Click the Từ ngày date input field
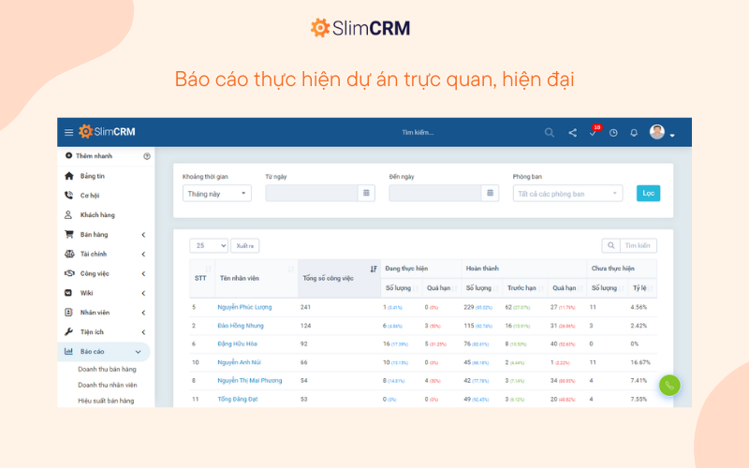 tap(312, 193)
